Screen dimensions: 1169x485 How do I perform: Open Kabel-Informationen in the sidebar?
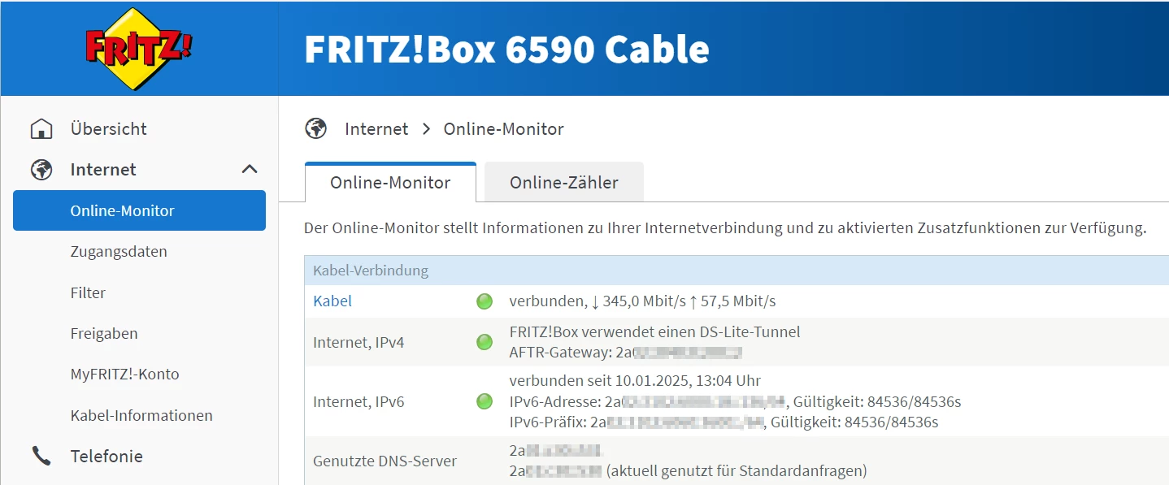coord(141,415)
